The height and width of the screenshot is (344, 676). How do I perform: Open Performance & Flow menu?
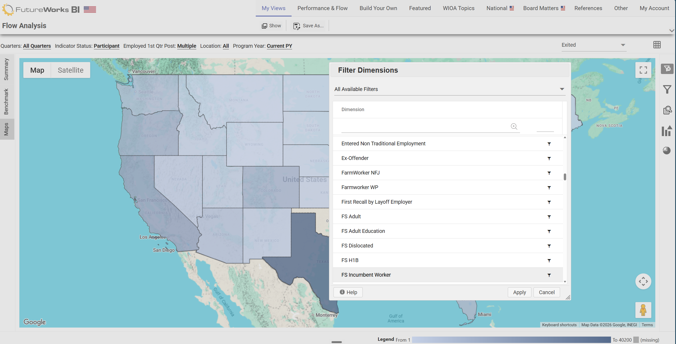[322, 8]
